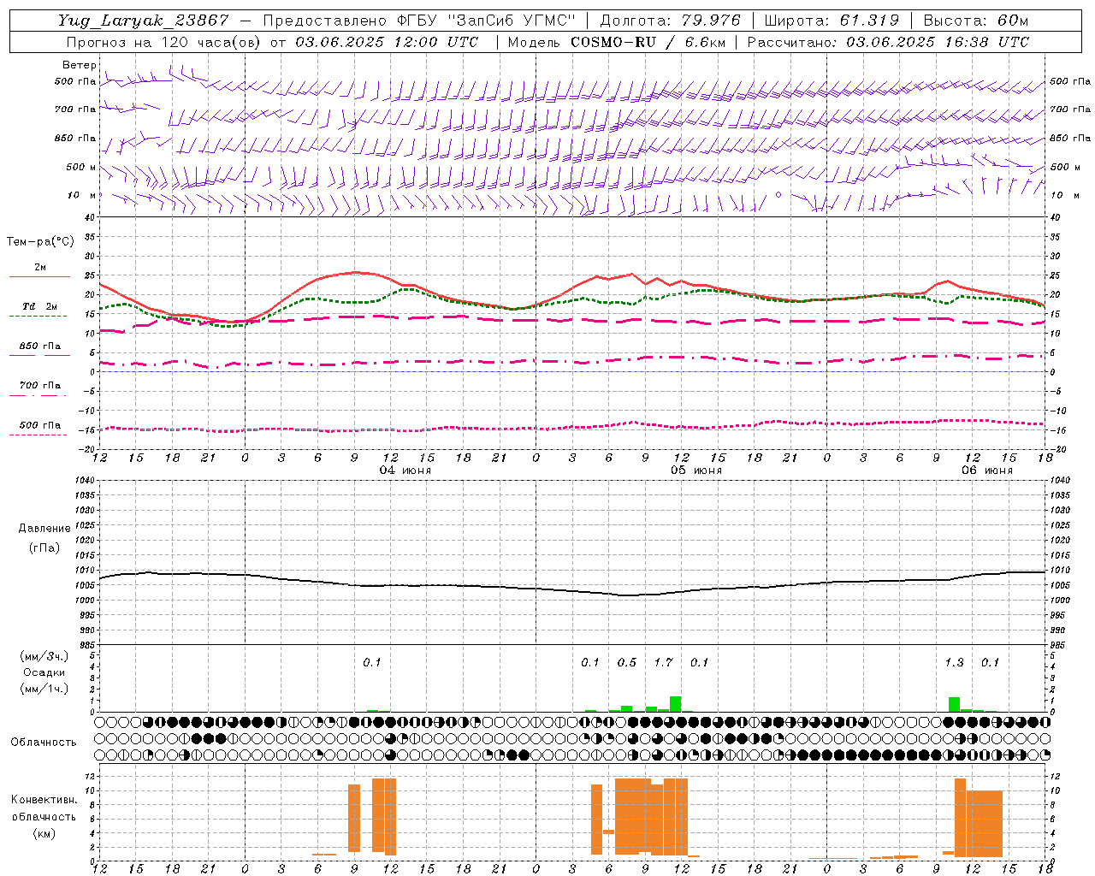Click the 'Осадки' precipitation label
This screenshot has height=876, width=1095.
point(44,672)
